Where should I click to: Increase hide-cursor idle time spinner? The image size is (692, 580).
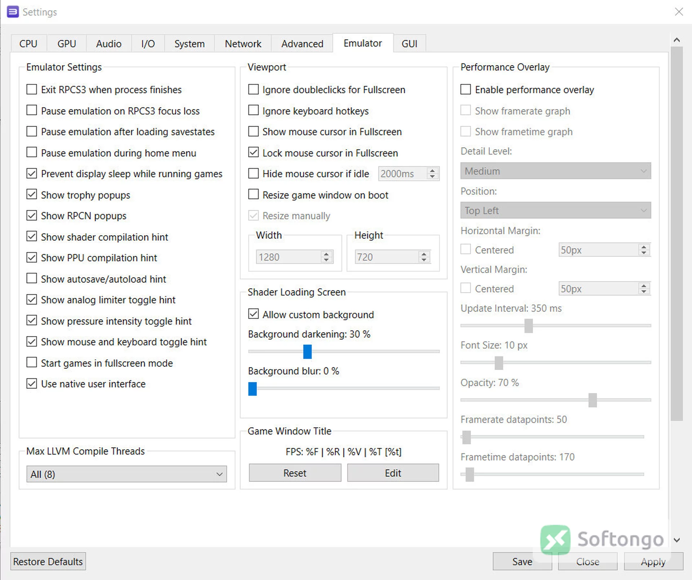click(x=432, y=171)
